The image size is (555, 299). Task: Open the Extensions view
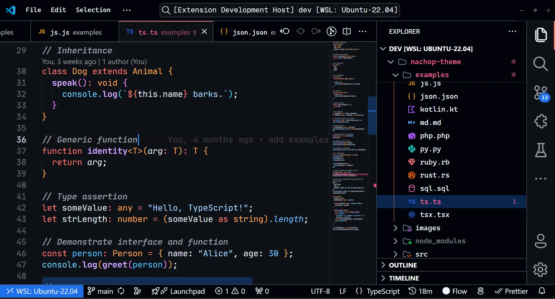pos(541,121)
